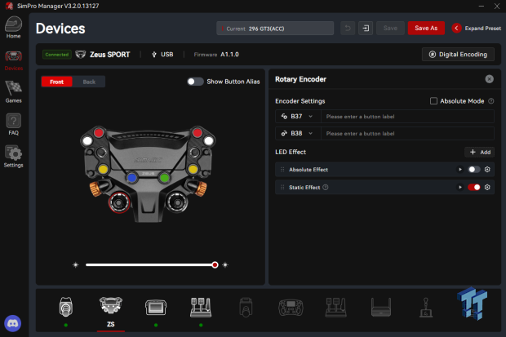Viewport: 506px width, 337px height.
Task: Click the top-left red wheel button
Action: [99, 132]
